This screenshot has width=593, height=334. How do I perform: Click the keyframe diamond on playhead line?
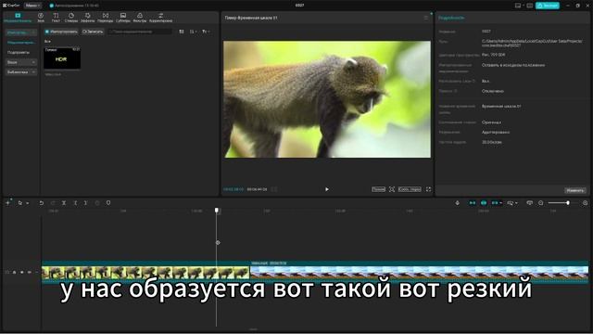(x=218, y=242)
